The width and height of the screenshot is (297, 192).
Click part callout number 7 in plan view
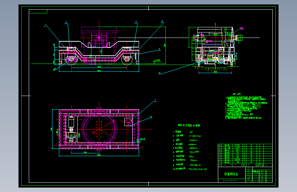(155, 100)
